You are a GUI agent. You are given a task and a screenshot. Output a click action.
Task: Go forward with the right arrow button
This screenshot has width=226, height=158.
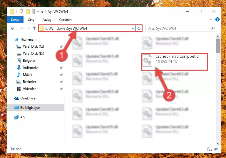(x=21, y=28)
